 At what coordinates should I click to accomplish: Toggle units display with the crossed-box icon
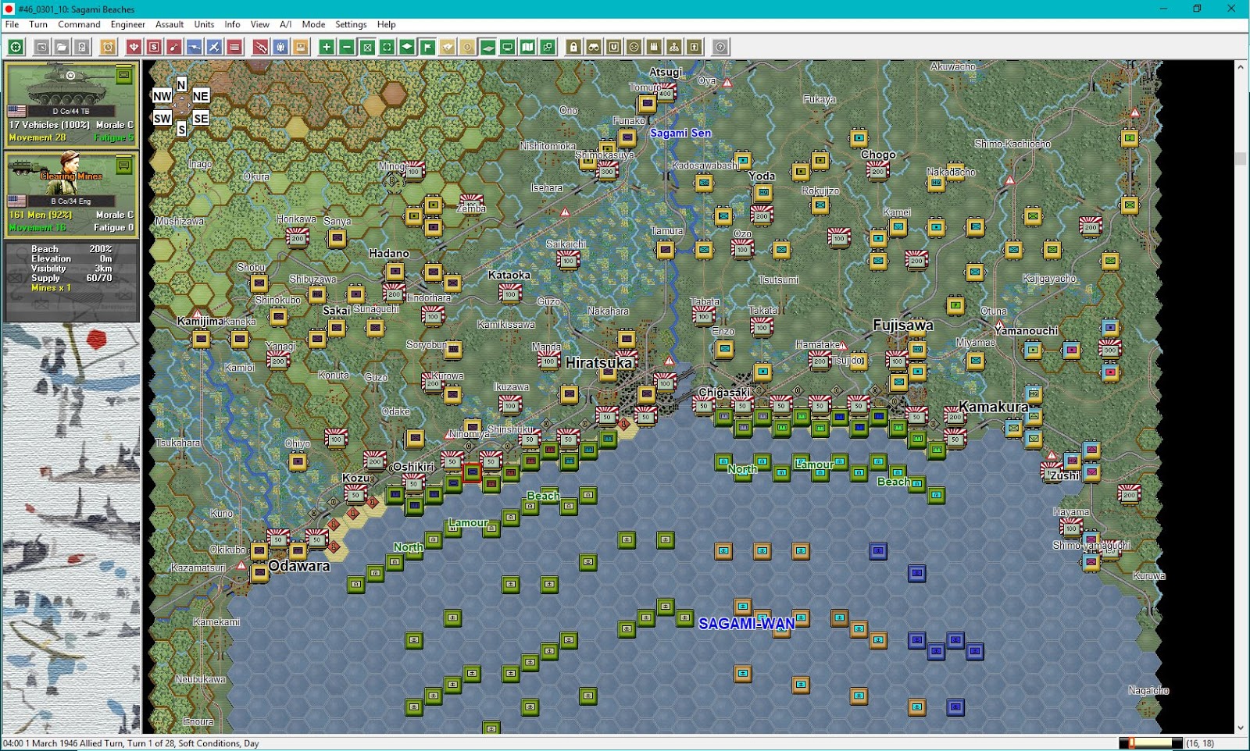[368, 47]
